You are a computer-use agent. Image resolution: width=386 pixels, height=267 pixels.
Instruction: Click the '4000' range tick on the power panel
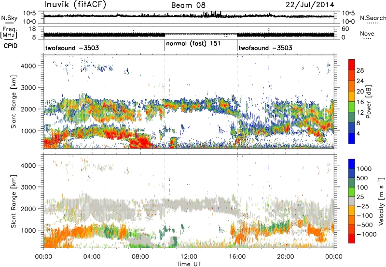tap(28, 66)
